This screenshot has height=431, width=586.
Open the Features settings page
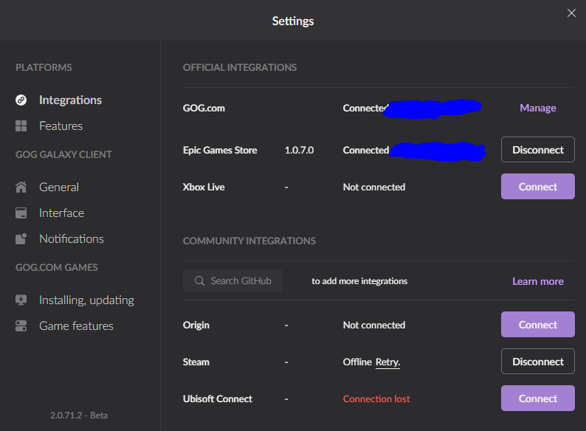pyautogui.click(x=61, y=126)
